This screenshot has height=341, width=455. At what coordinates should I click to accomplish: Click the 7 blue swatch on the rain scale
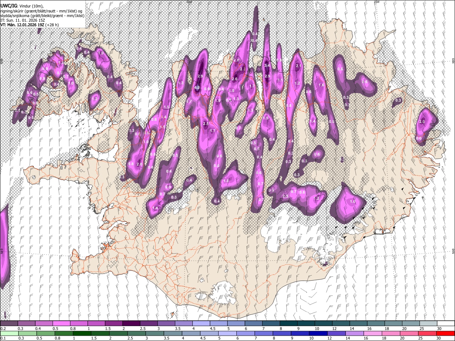click(x=264, y=333)
